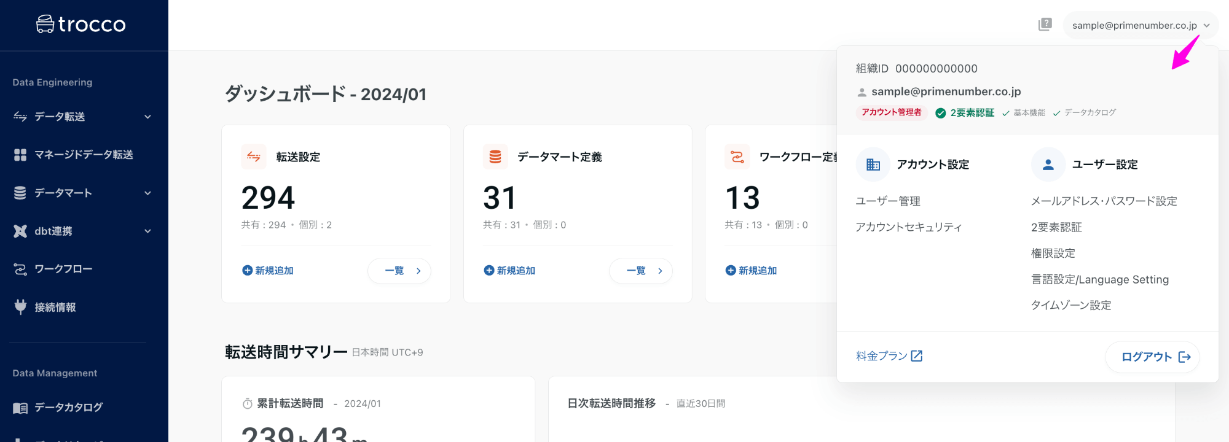Click the dbt連携 sidebar icon
The image size is (1229, 442).
point(20,231)
